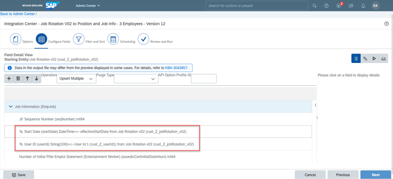The width and height of the screenshot is (393, 179).
Task: Click the Job Information (EmpJob) header text
Action: (x=35, y=107)
